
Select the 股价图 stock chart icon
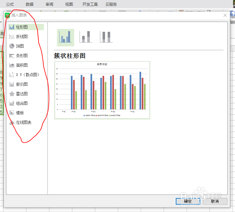coord(12,84)
